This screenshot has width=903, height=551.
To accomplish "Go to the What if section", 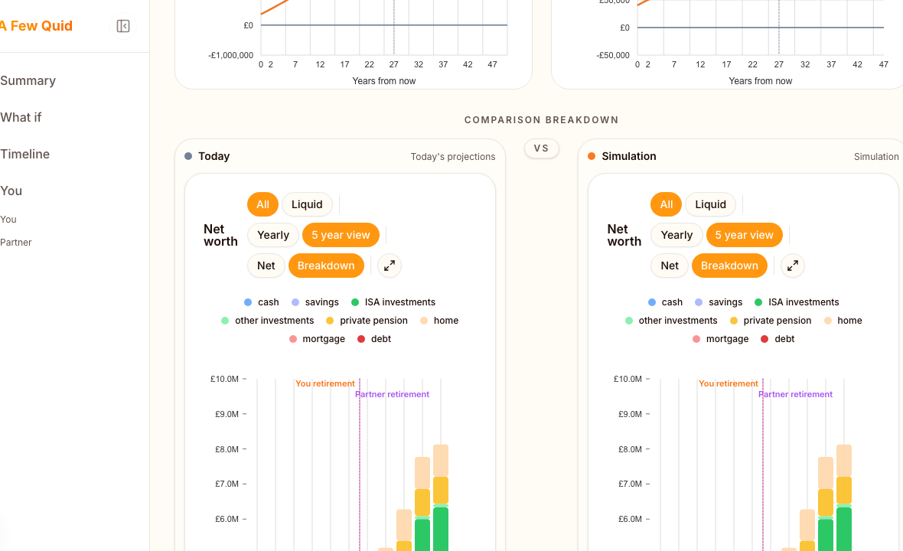I will [x=21, y=117].
